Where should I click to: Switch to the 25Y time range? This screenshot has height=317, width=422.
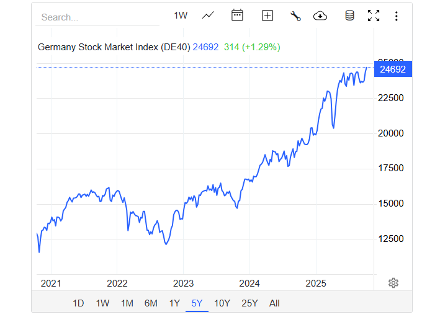pos(249,303)
